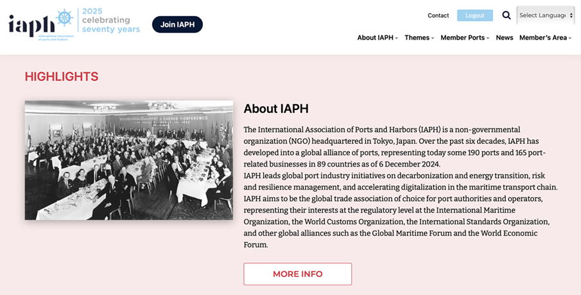Click the HIGHLIGHTS heading
Image resolution: width=581 pixels, height=295 pixels.
(x=62, y=76)
